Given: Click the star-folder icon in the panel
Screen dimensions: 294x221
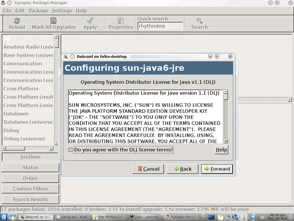Looking at the screenshot, I should click(13, 217).
